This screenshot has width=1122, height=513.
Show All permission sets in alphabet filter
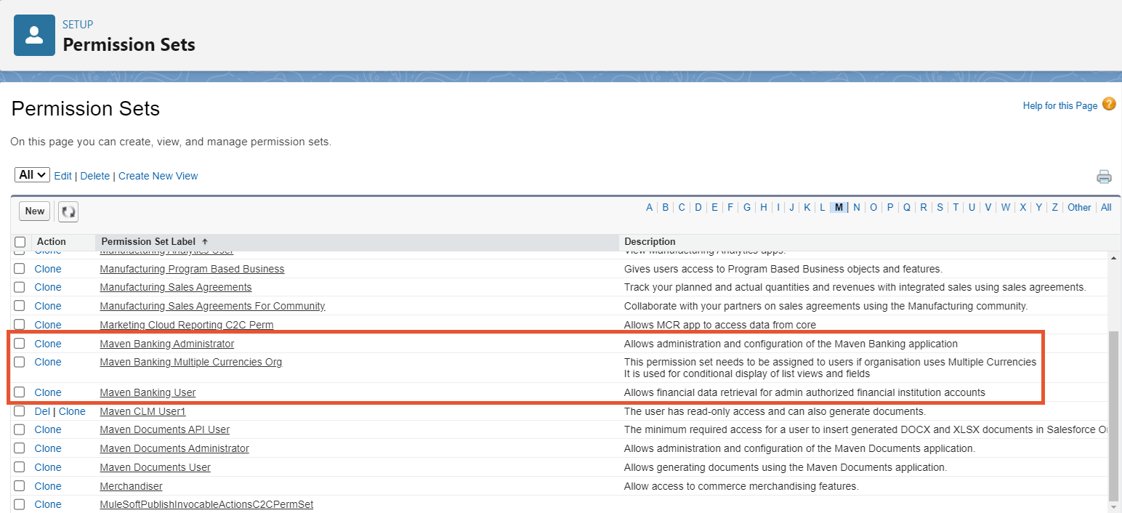pyautogui.click(x=1105, y=207)
